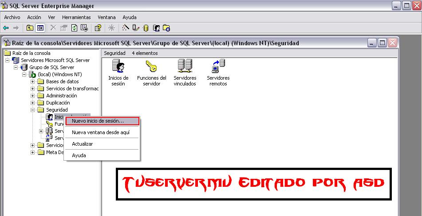Viewport: 422px width, 216px height.
Task: Select Bases de datos in tree
Action: [63, 81]
